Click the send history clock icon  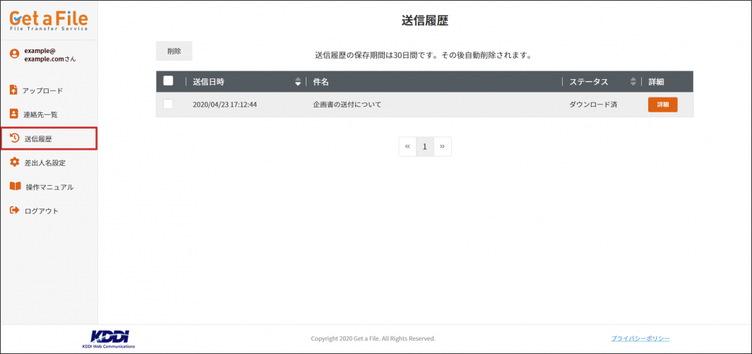[x=14, y=138]
